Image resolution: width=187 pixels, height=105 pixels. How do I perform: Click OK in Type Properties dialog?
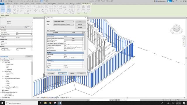coord(63,73)
